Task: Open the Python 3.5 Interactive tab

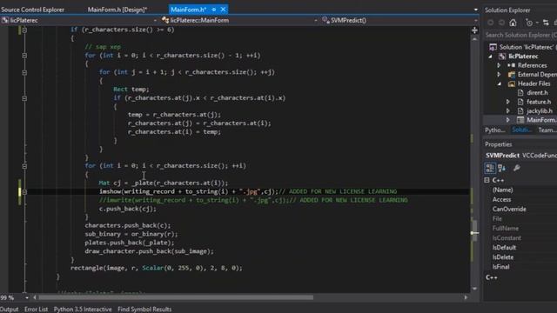Action: pos(83,310)
